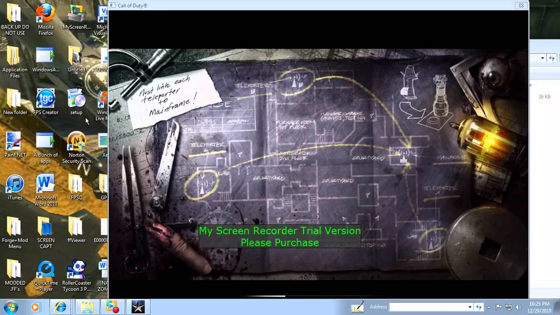
Task: Show hidden system tray icons
Action: (489, 307)
